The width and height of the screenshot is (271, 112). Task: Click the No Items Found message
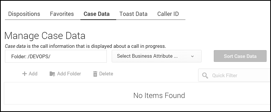point(159,95)
